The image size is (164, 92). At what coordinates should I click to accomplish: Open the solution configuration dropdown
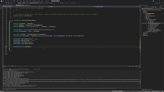pos(19,3)
